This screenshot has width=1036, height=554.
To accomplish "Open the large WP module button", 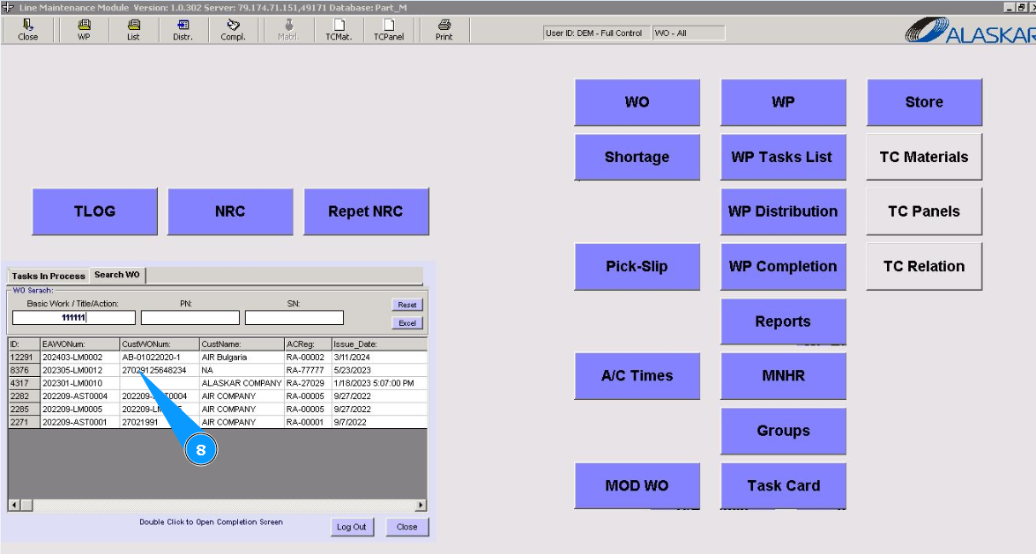I will [783, 102].
